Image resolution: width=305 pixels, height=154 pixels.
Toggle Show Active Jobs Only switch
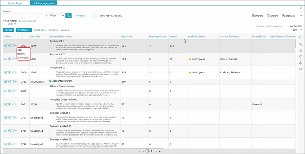click(x=95, y=16)
